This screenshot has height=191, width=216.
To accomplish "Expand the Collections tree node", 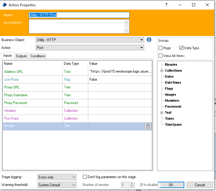I will pyautogui.click(x=162, y=71).
